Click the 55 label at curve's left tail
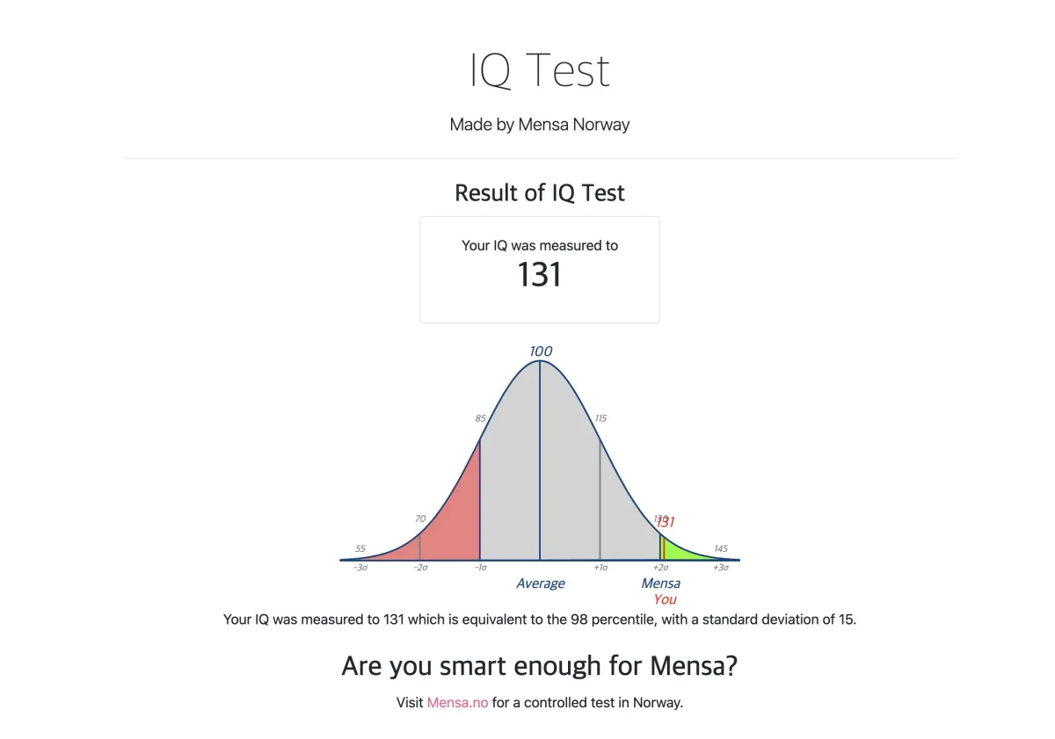Screen dimensions: 1055x739 (360, 548)
